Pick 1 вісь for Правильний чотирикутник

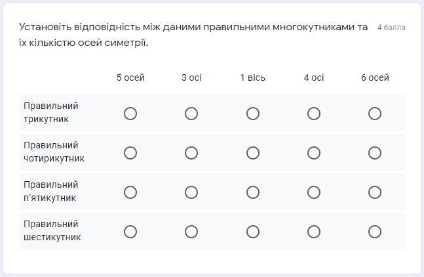[x=253, y=153]
